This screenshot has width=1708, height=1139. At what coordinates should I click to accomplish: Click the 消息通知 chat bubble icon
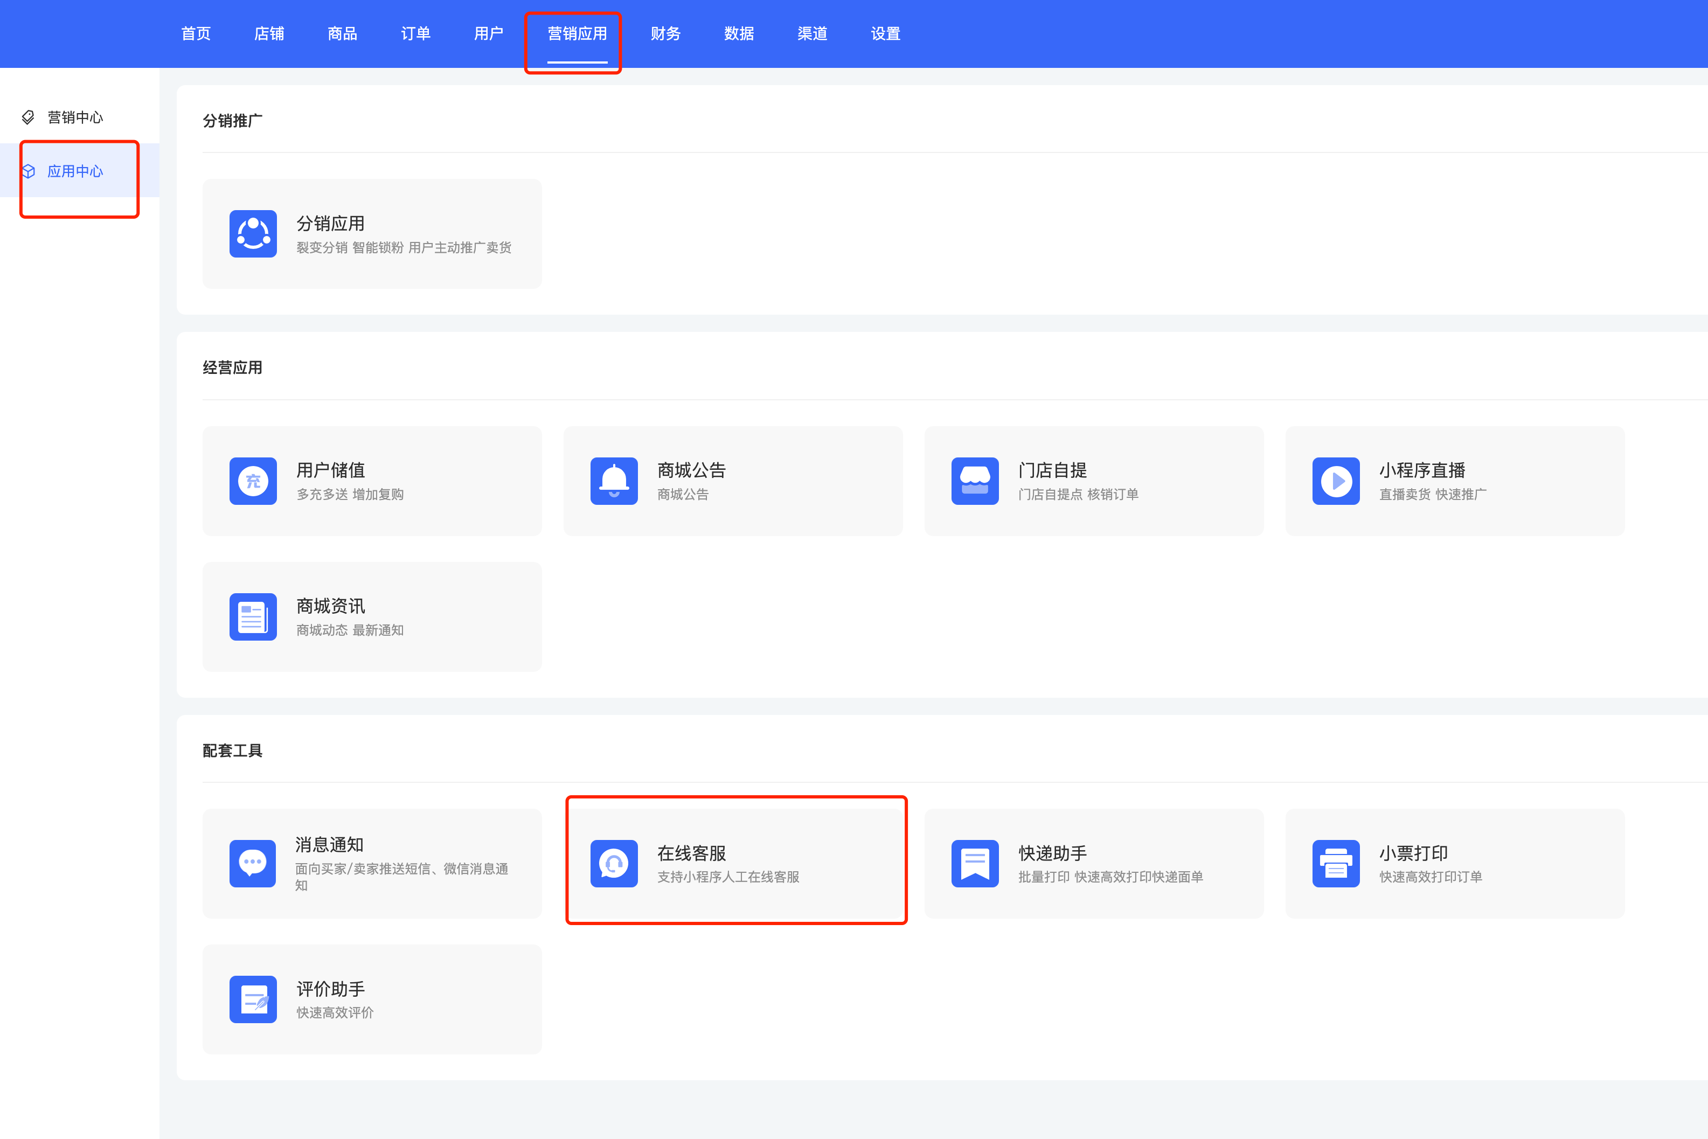(253, 863)
